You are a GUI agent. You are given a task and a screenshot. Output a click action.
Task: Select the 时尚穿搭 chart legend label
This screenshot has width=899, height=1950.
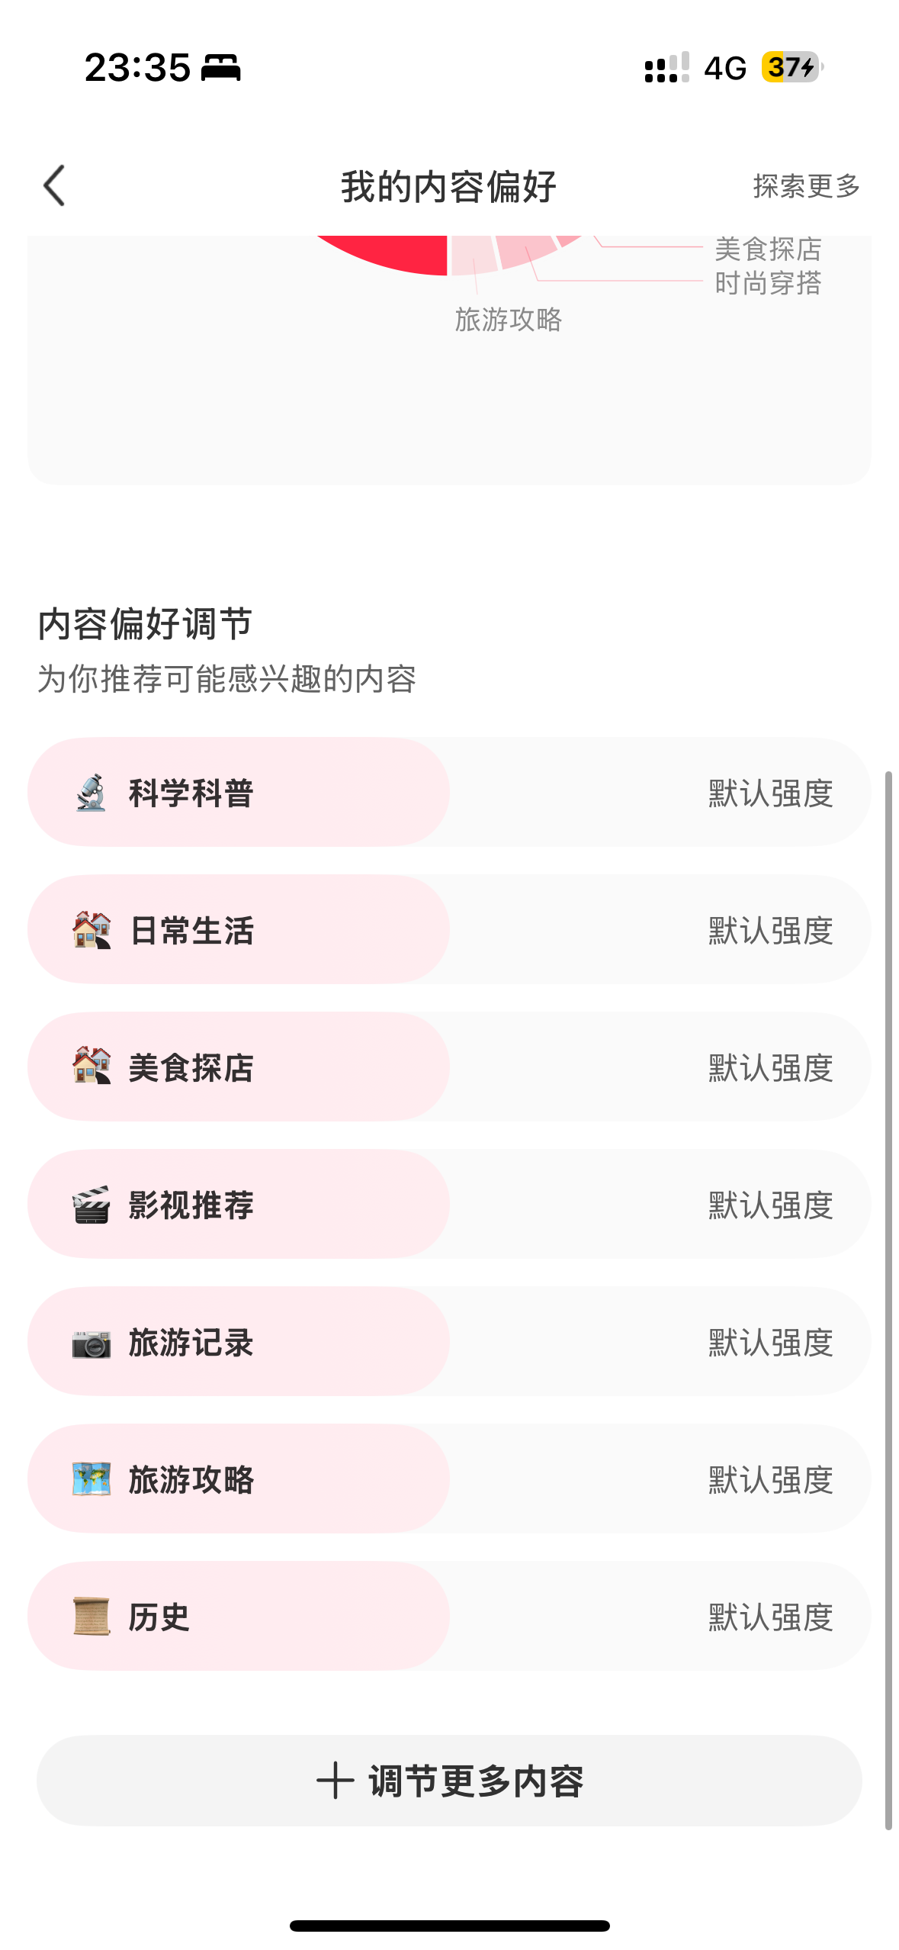(x=768, y=283)
